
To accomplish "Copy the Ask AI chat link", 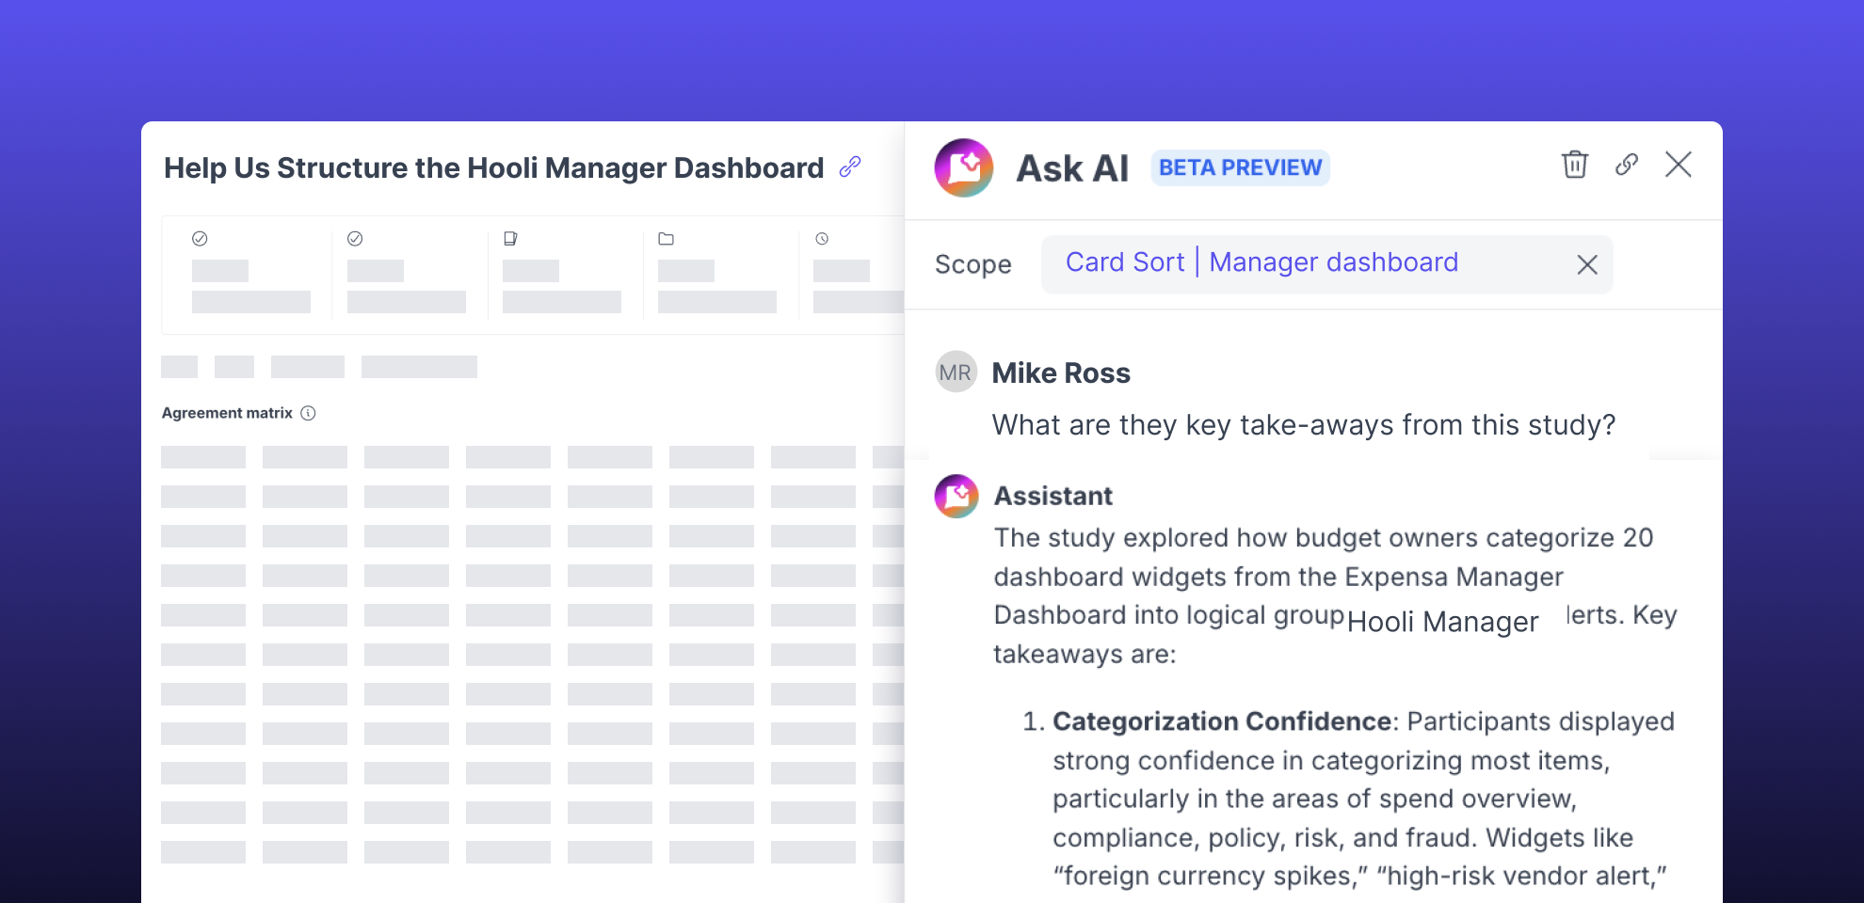I will 1627,165.
